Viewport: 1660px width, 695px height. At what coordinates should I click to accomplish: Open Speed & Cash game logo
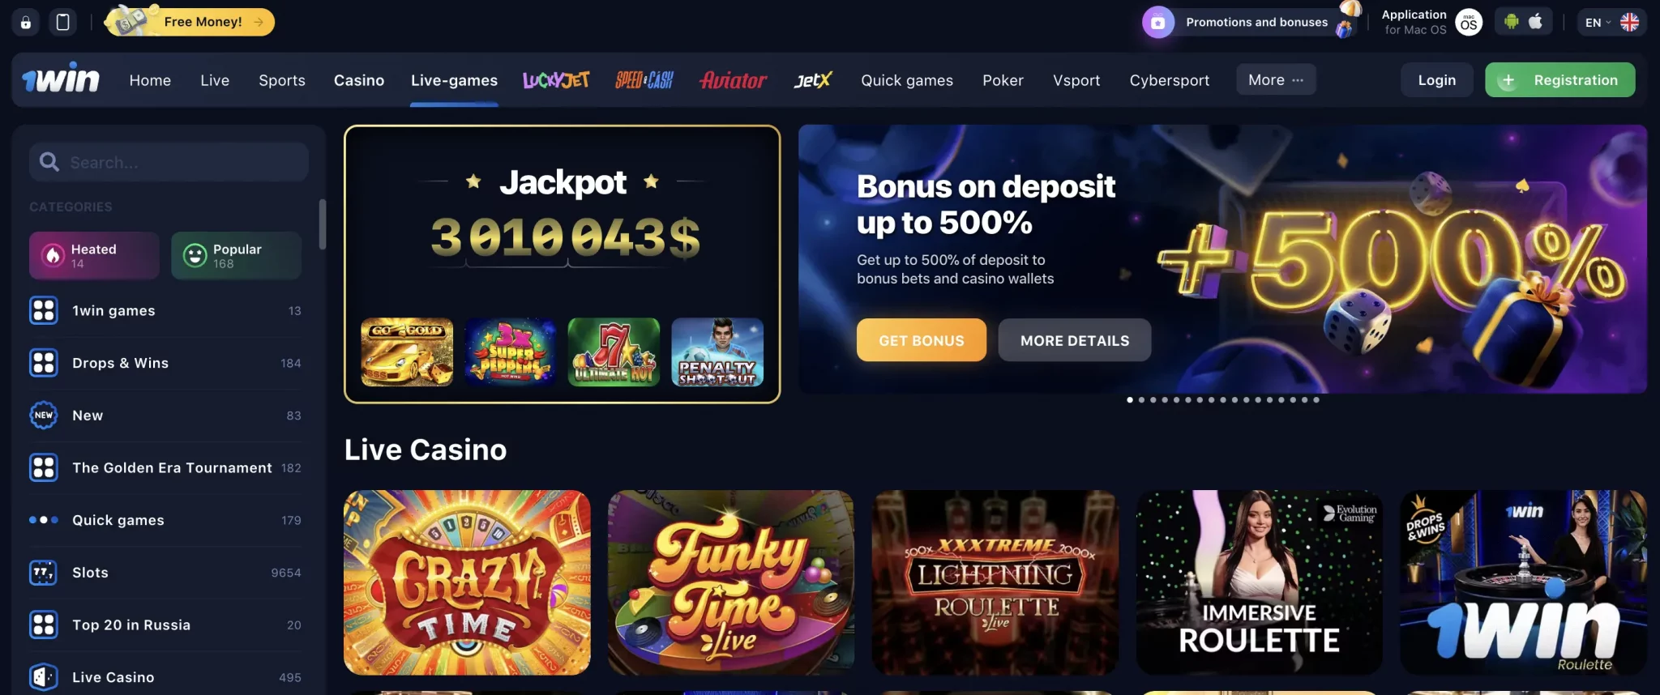644,80
